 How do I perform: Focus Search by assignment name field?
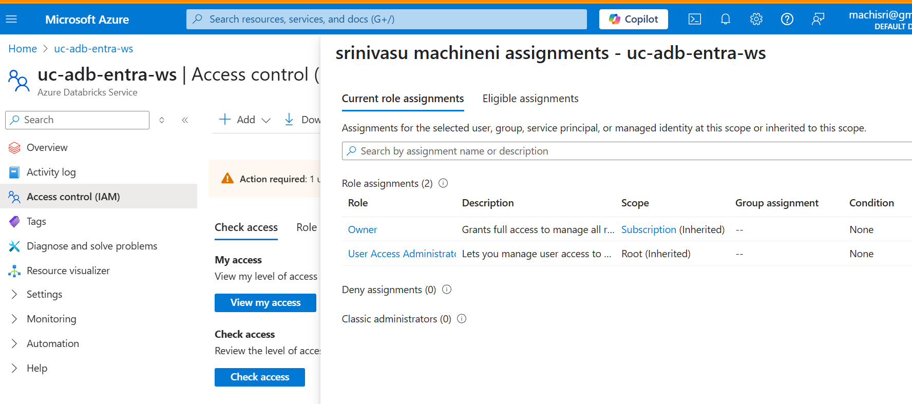(x=626, y=151)
